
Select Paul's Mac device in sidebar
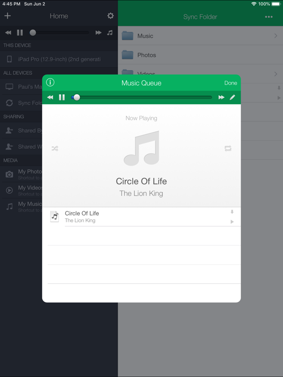[21, 87]
